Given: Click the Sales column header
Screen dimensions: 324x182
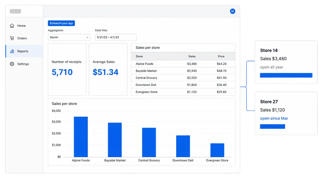Looking at the screenshot, I should point(192,56).
